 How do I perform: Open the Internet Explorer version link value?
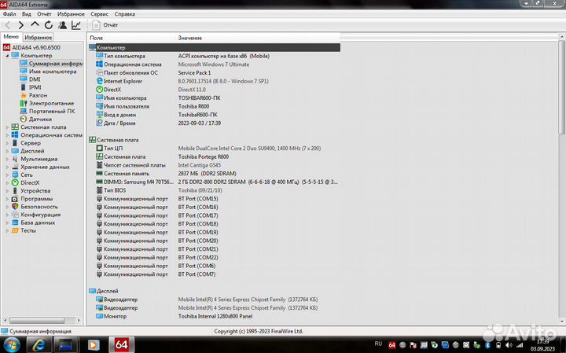pos(223,81)
